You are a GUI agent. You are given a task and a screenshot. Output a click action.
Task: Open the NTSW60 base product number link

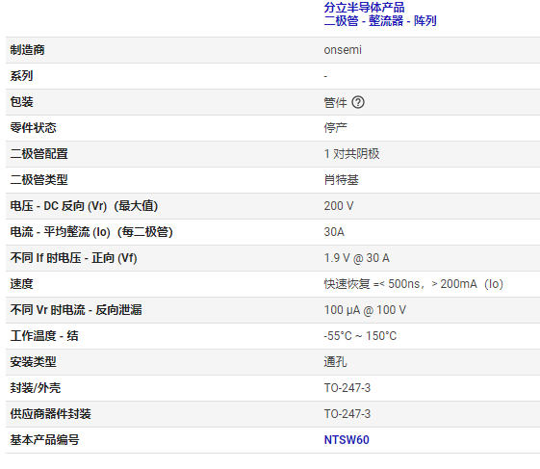(x=347, y=440)
